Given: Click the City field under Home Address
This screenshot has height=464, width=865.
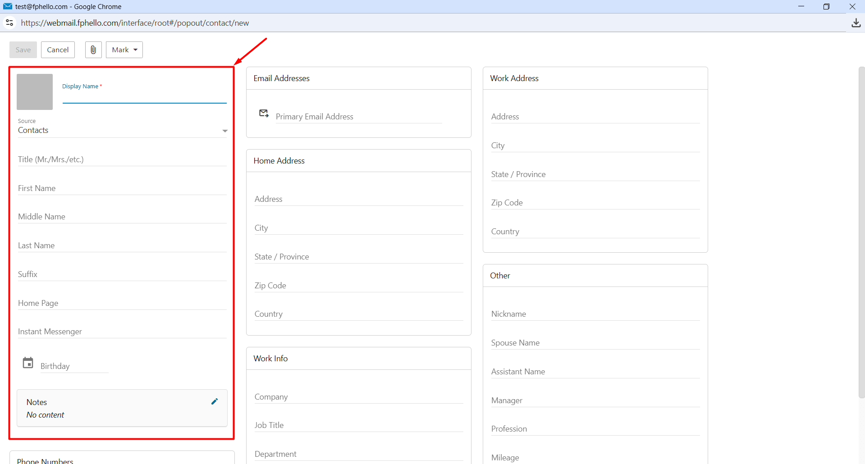Looking at the screenshot, I should pyautogui.click(x=359, y=228).
